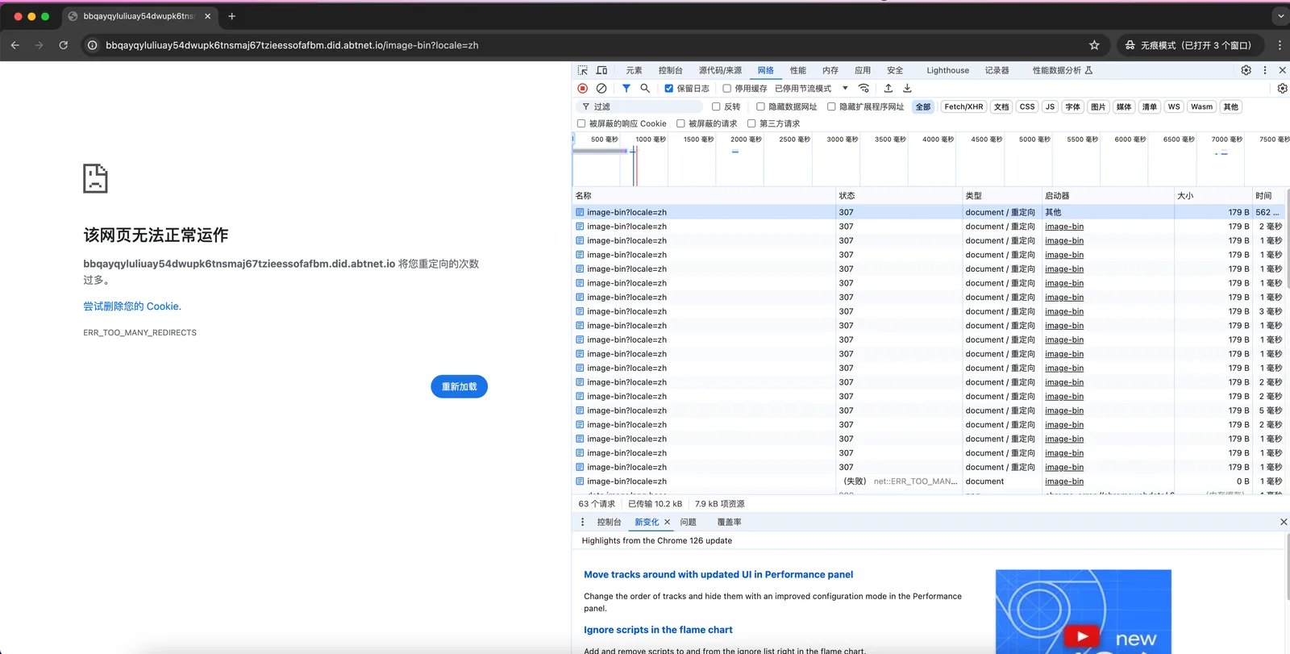
Task: Open DevTools customize three-dot menu
Action: pos(1264,70)
